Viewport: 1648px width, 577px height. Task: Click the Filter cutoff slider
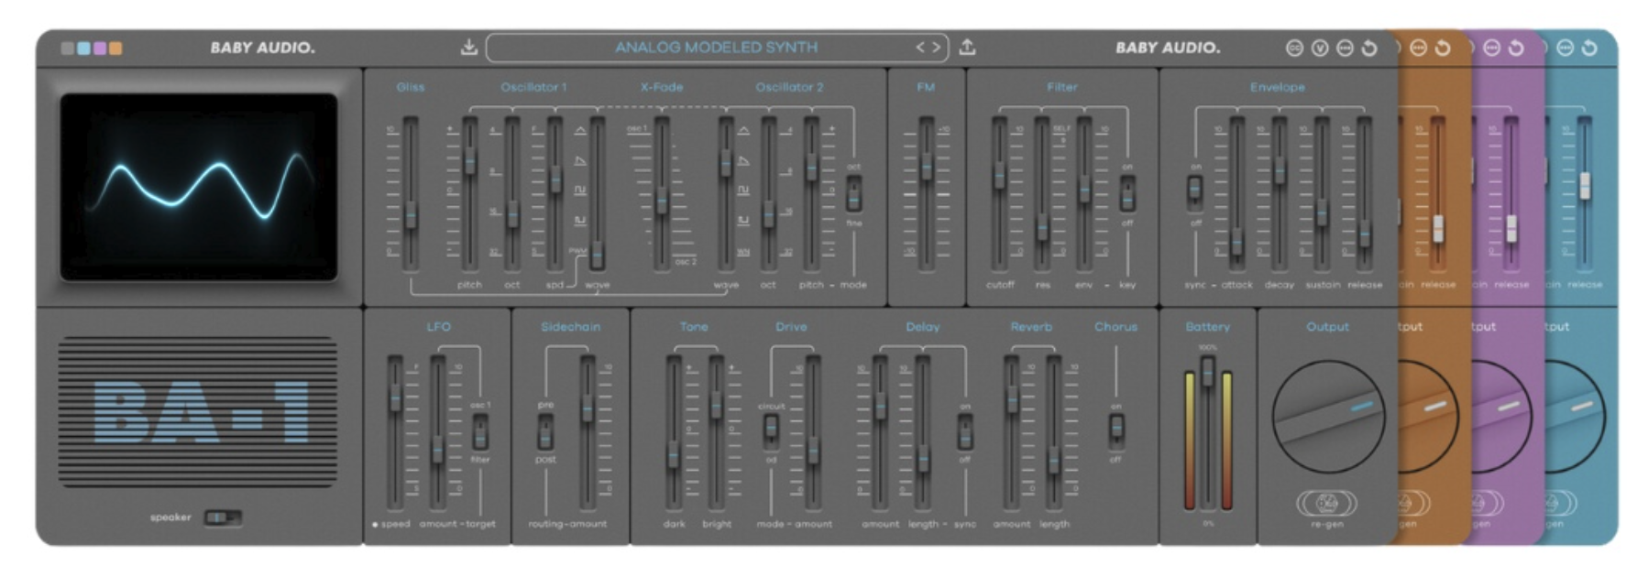coord(999,193)
